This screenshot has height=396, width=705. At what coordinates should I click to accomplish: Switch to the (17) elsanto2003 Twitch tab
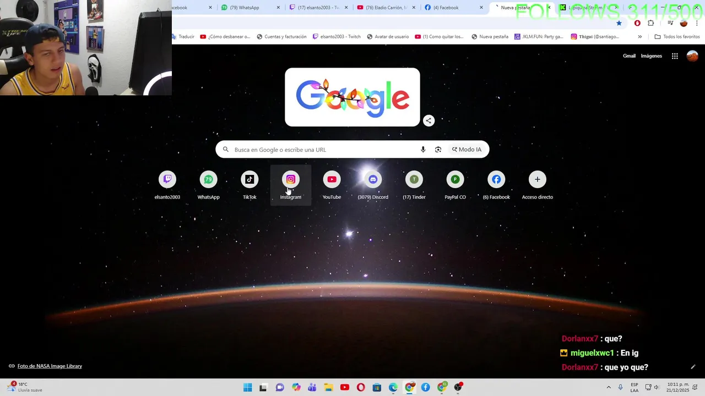pos(318,8)
